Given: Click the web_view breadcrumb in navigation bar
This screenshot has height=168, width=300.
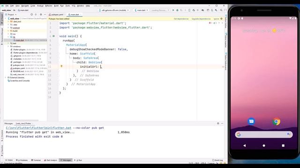Looking at the screenshot, I should pyautogui.click(x=6, y=10).
